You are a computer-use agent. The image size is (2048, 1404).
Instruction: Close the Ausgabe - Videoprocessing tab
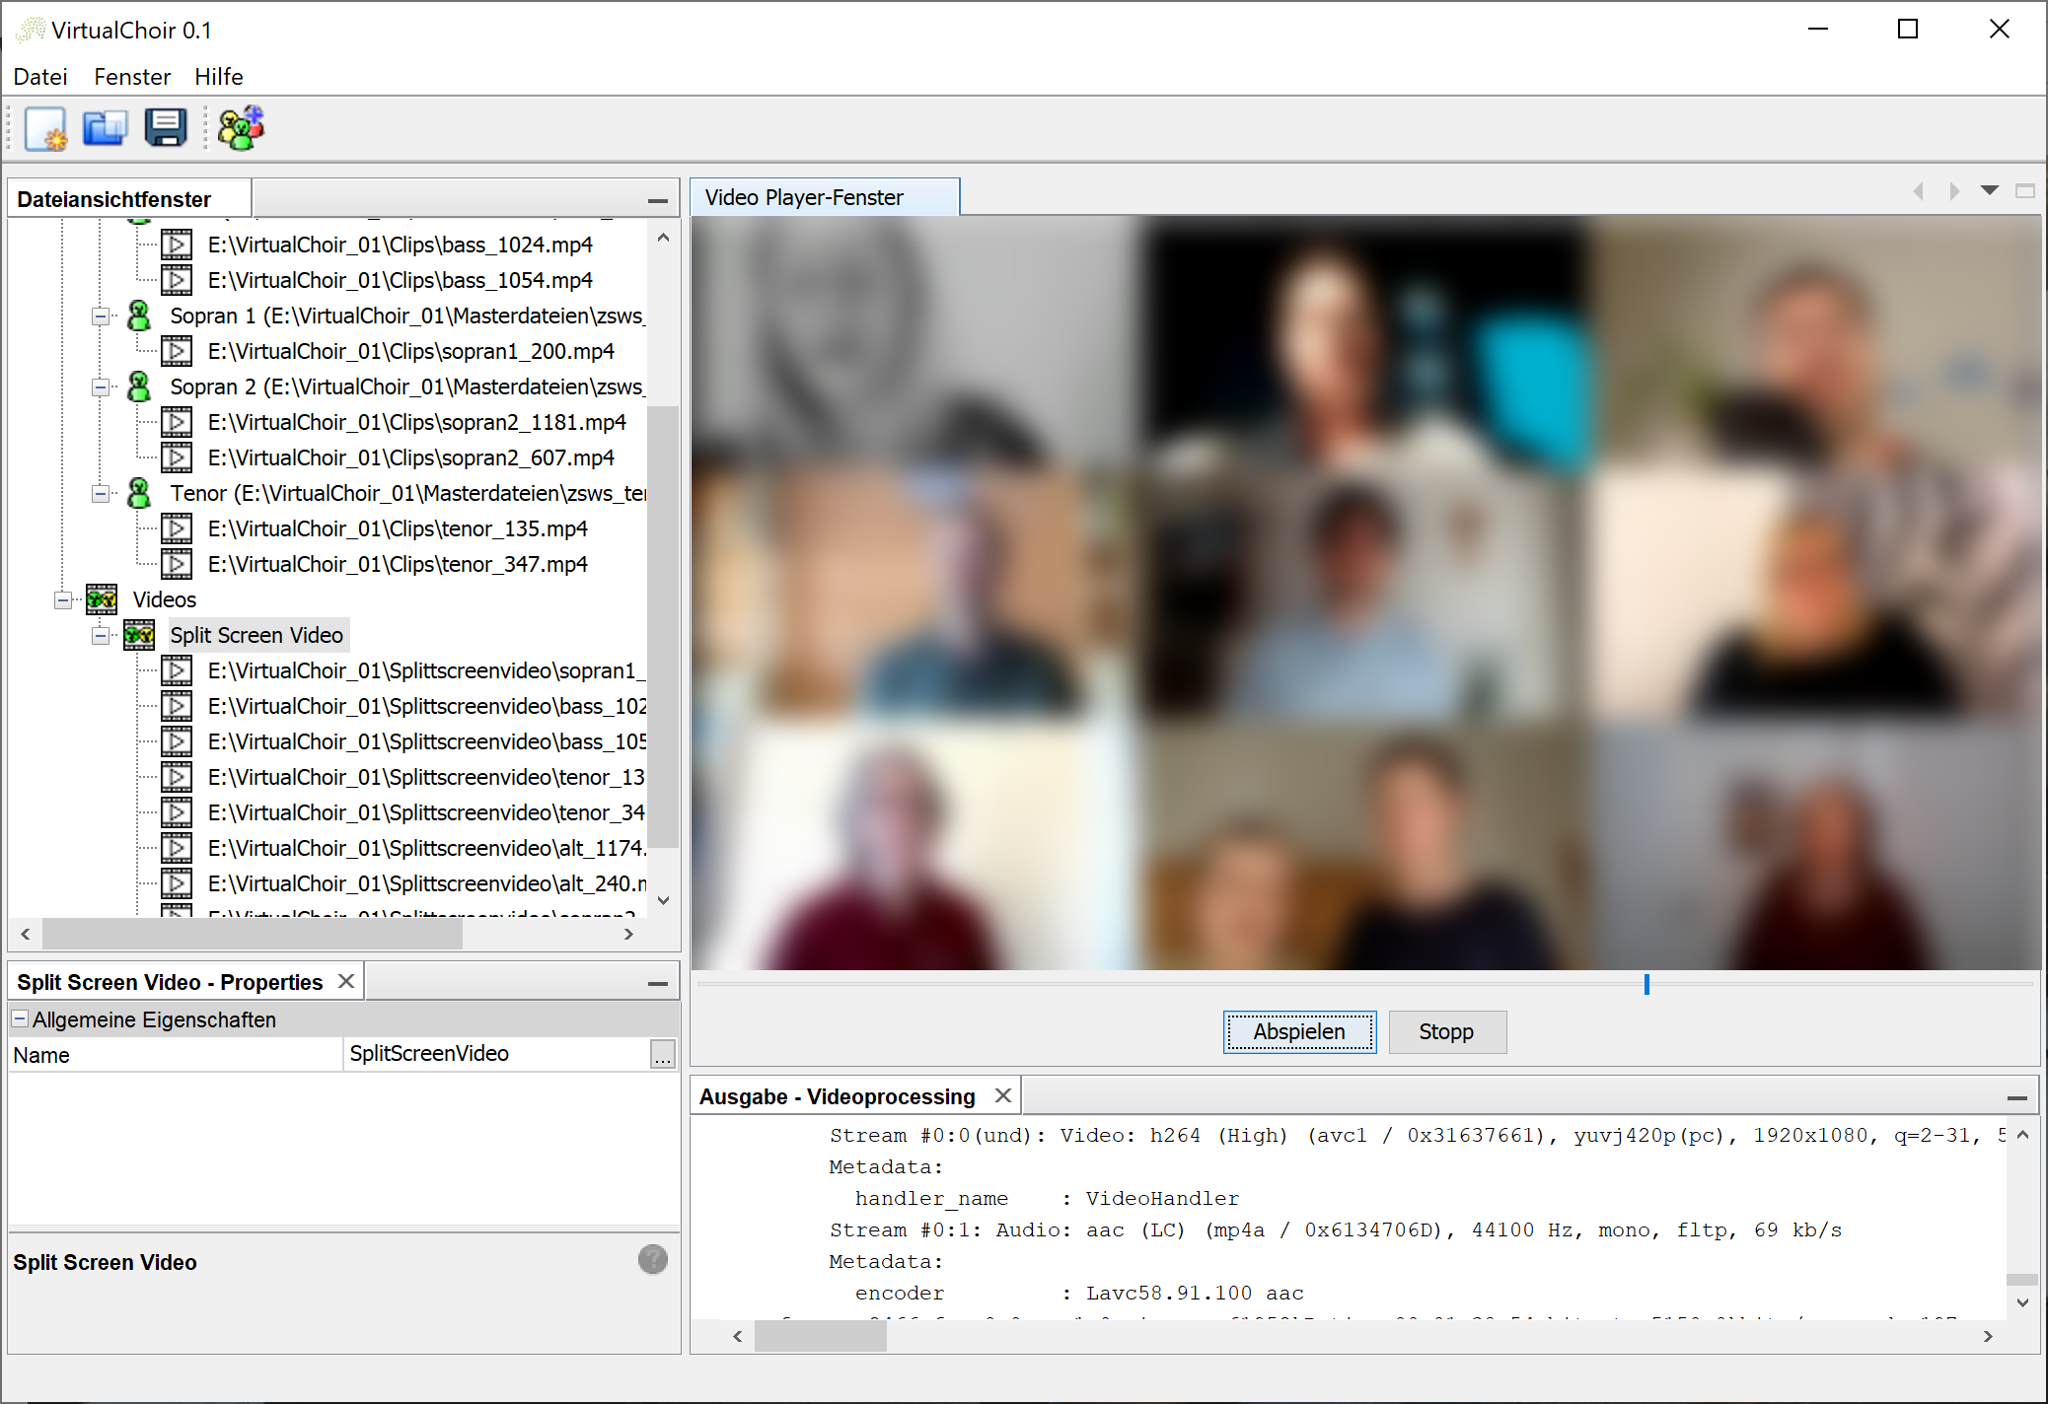1003,1095
